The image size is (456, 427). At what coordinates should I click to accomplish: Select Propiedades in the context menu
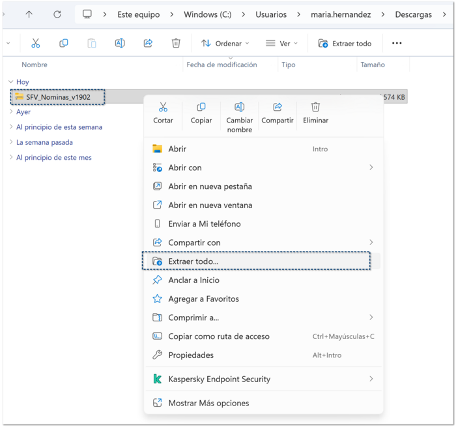[x=191, y=355]
